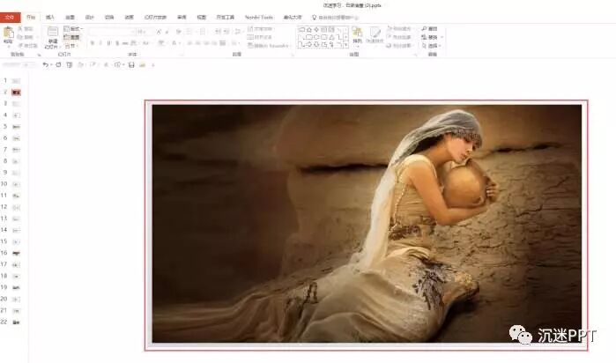Switch to the Insert (插入) tab
This screenshot has height=363, width=616.
tap(50, 18)
